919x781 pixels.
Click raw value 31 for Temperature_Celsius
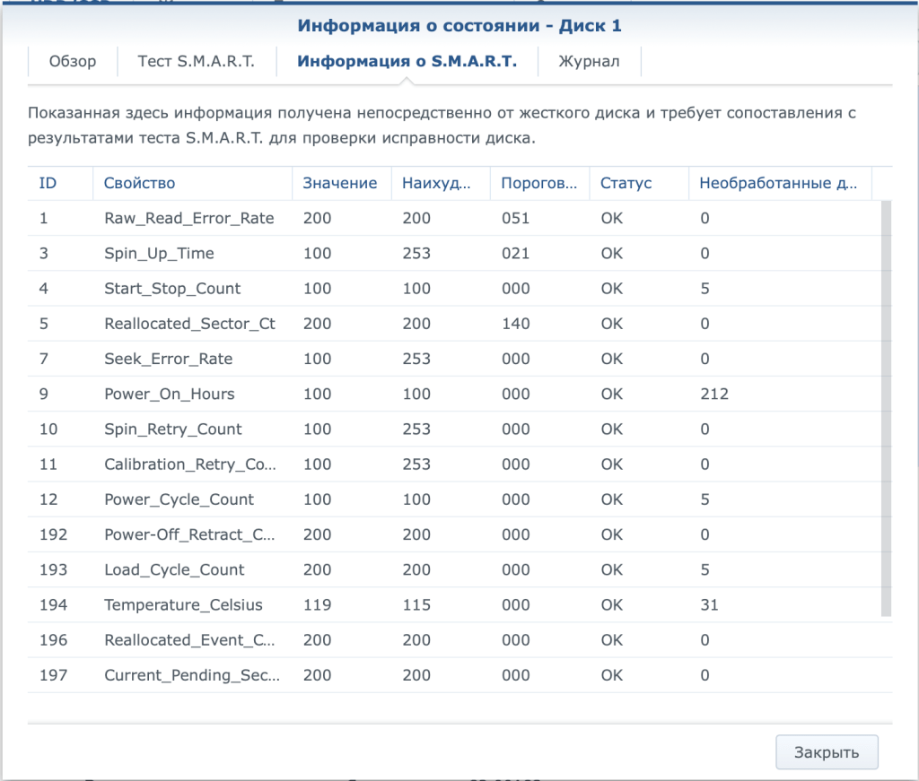coord(709,604)
